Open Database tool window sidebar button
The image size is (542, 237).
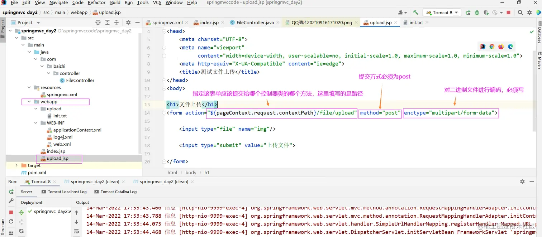539,32
